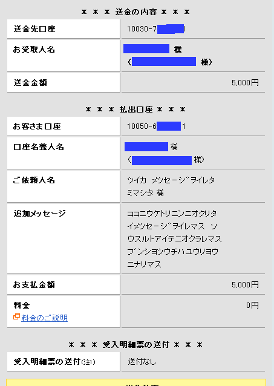
Task: Click the 送付なし value
Action: (142, 362)
